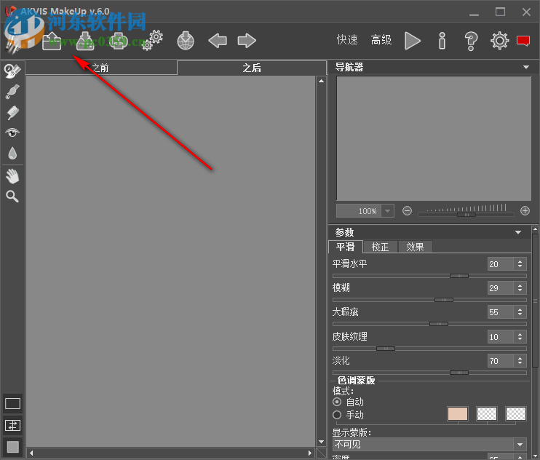Undo with the left arrow icon
Screen dimensions: 540x460
point(218,41)
